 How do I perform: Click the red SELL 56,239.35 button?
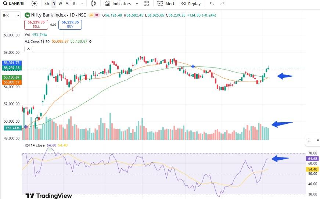pos(36,25)
